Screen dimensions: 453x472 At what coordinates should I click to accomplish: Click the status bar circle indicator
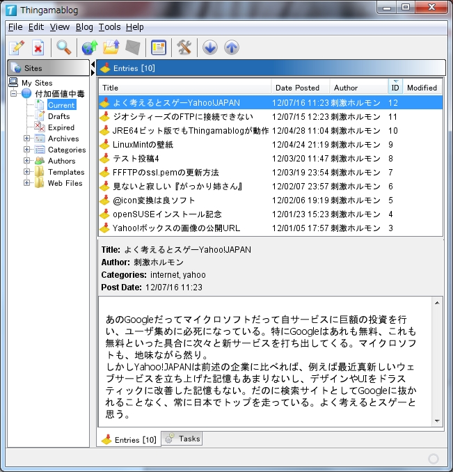point(434,459)
